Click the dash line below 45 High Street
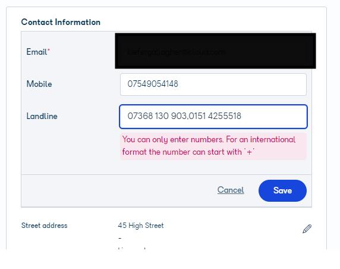The height and width of the screenshot is (269, 340). 120,238
